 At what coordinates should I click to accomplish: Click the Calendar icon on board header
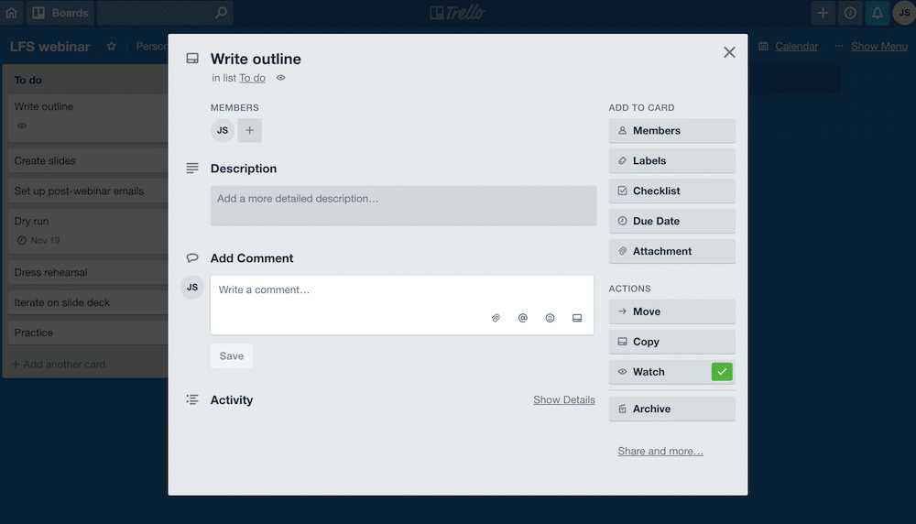pos(763,46)
